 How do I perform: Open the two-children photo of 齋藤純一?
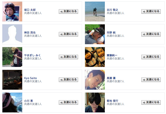pos(95,57)
